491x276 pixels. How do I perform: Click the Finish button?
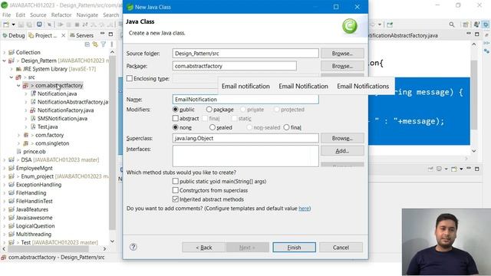point(294,247)
